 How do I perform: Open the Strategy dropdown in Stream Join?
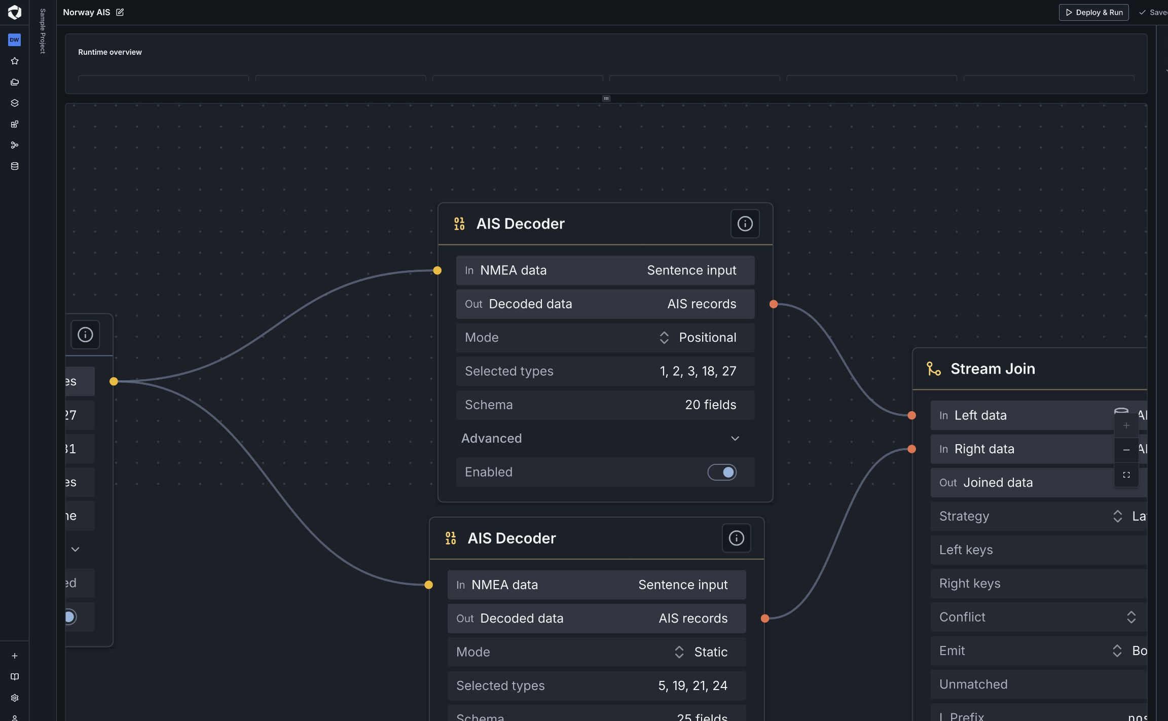[x=1039, y=516]
